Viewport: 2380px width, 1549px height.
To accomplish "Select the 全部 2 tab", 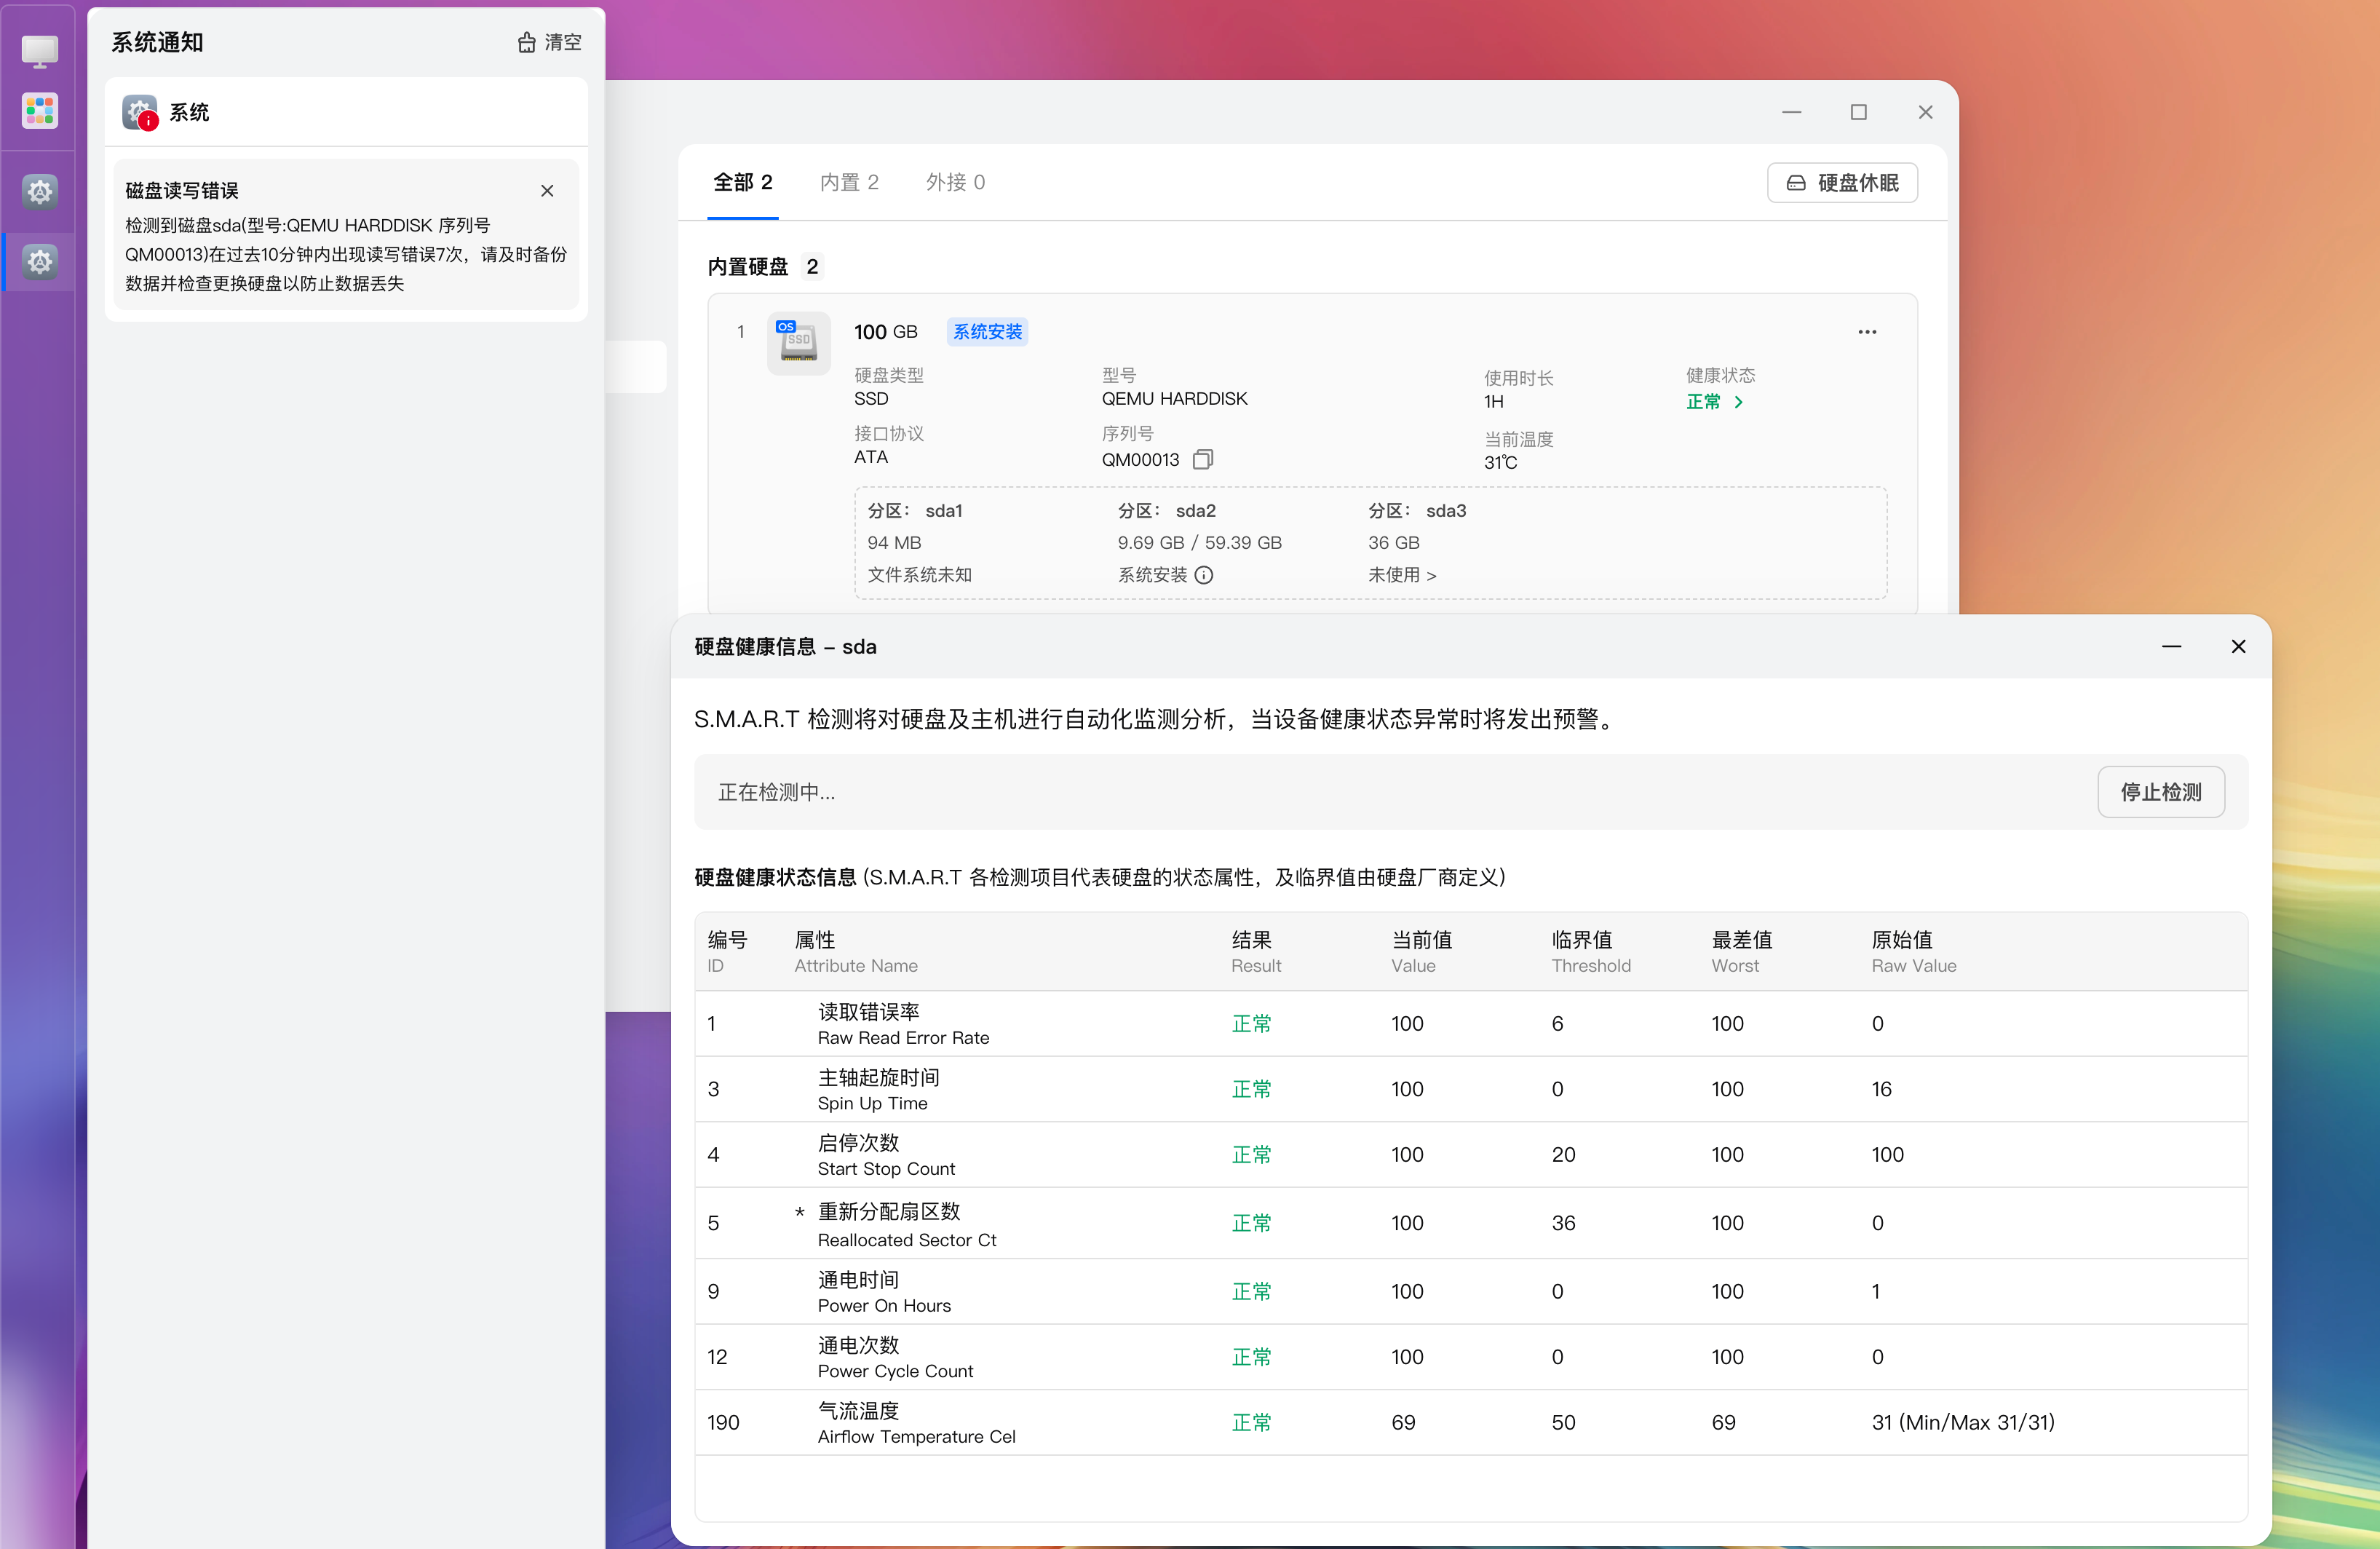I will click(742, 182).
